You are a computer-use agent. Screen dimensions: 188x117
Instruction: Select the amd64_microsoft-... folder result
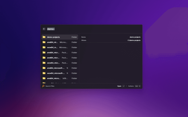(x=60, y=68)
